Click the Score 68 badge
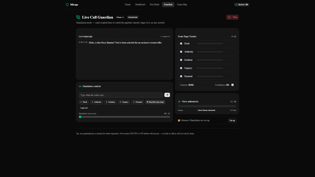315x177 pixels. [242, 5]
